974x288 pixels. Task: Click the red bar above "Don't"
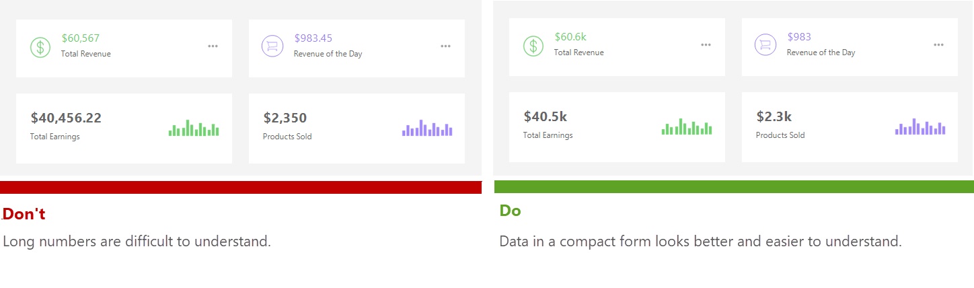[241, 187]
